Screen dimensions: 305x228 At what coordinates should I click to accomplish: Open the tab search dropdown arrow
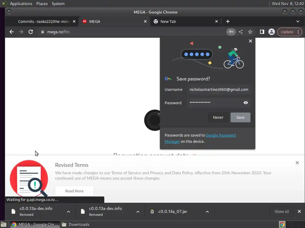[298, 21]
